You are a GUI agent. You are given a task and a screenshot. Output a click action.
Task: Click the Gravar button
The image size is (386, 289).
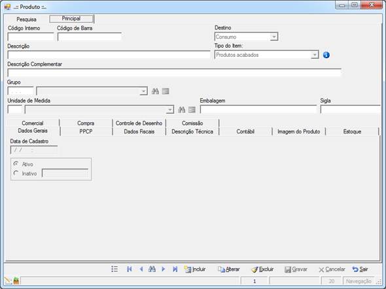[x=296, y=269]
